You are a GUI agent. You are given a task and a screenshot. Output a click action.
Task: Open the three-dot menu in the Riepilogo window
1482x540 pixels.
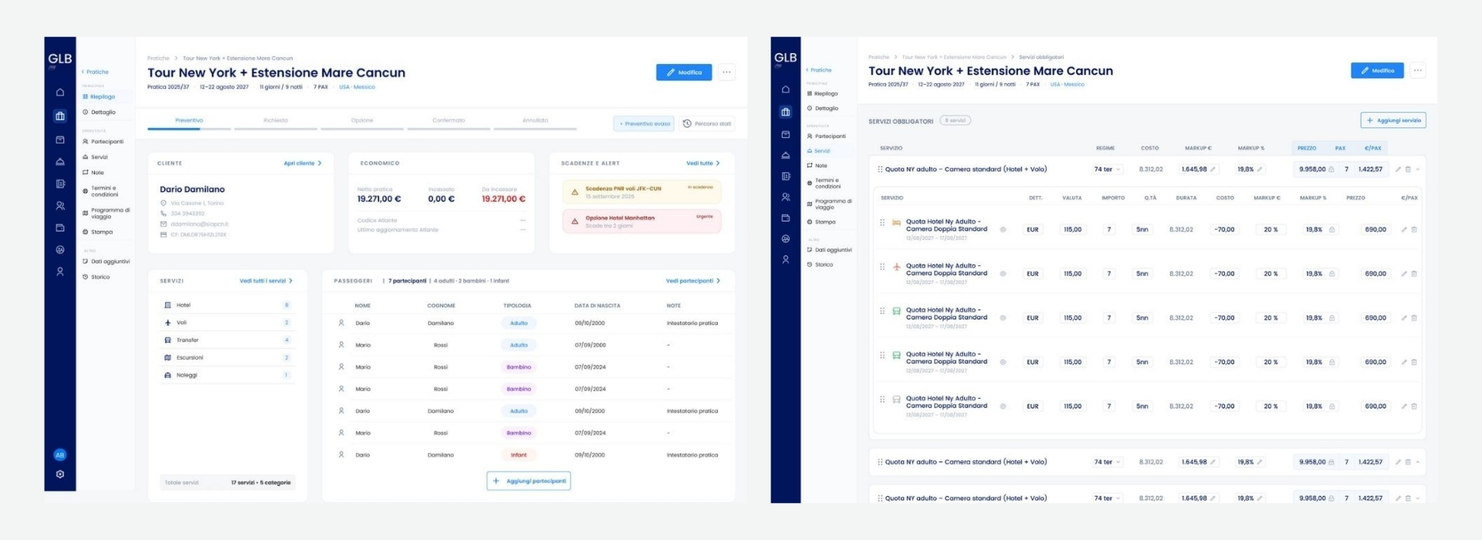coord(726,73)
